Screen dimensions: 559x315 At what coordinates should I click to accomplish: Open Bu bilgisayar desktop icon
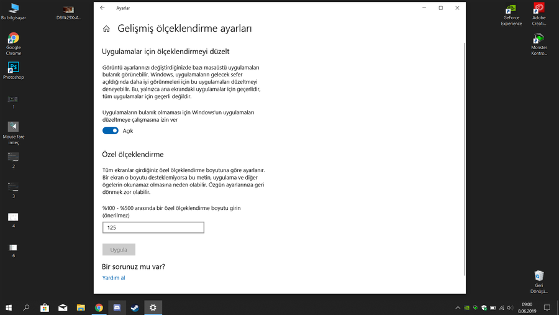point(14,11)
